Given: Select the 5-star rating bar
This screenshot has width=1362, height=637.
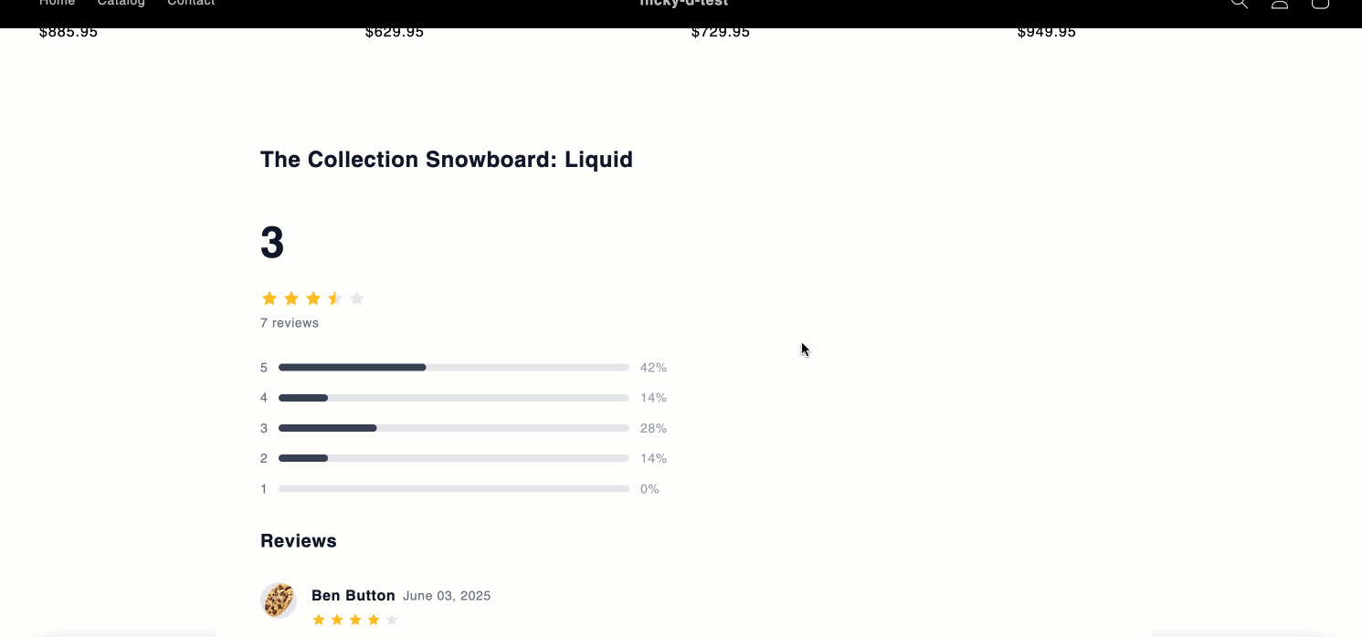Looking at the screenshot, I should 454,368.
